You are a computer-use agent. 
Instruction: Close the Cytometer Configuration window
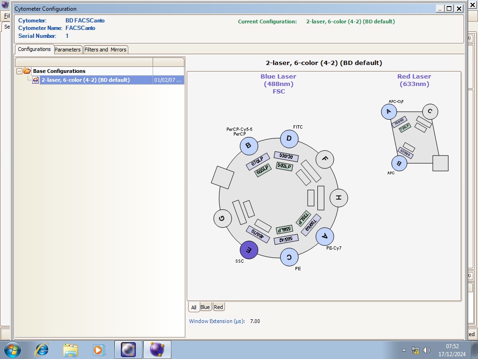[x=459, y=8]
